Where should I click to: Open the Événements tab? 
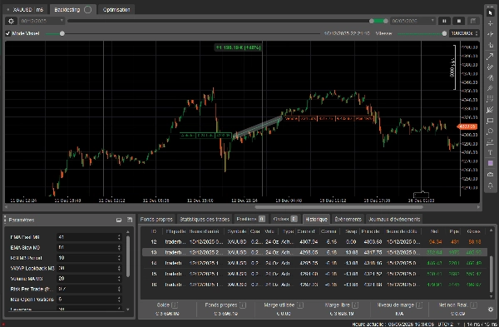coord(348,219)
